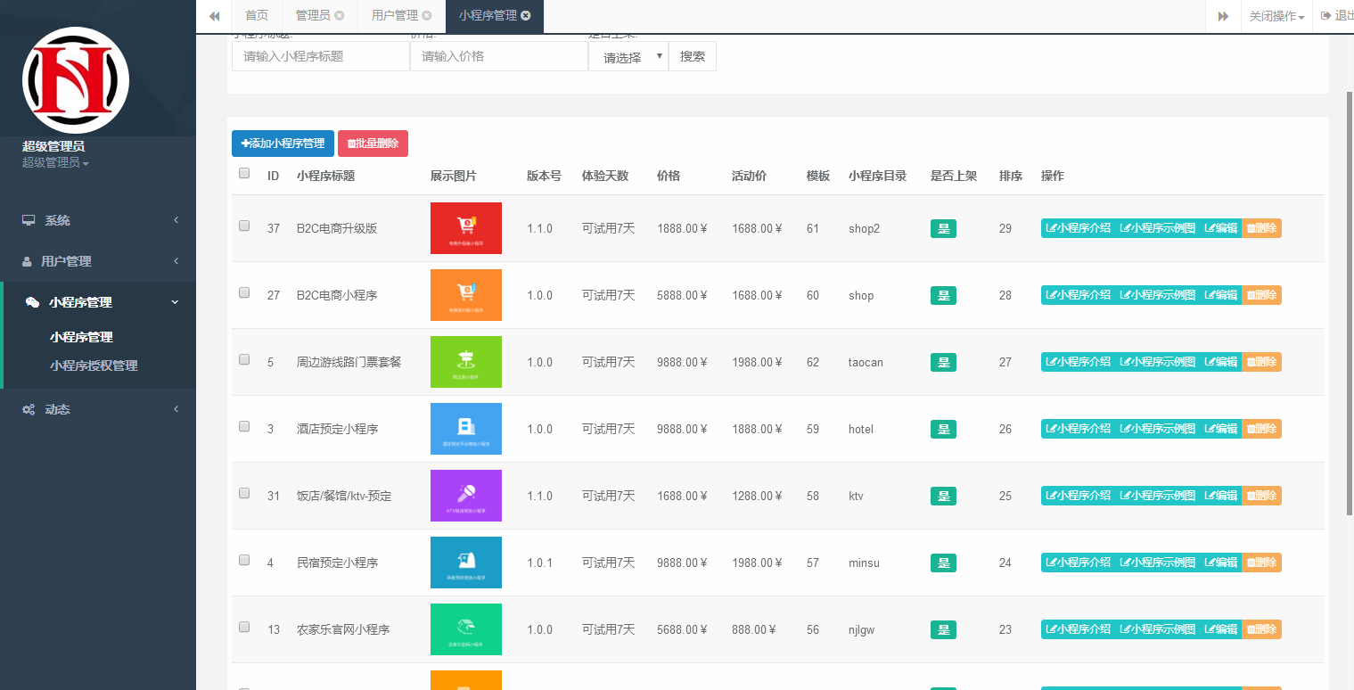Click the right double-arrow tab scroller
Screen dimensions: 1354x690
tap(1224, 16)
